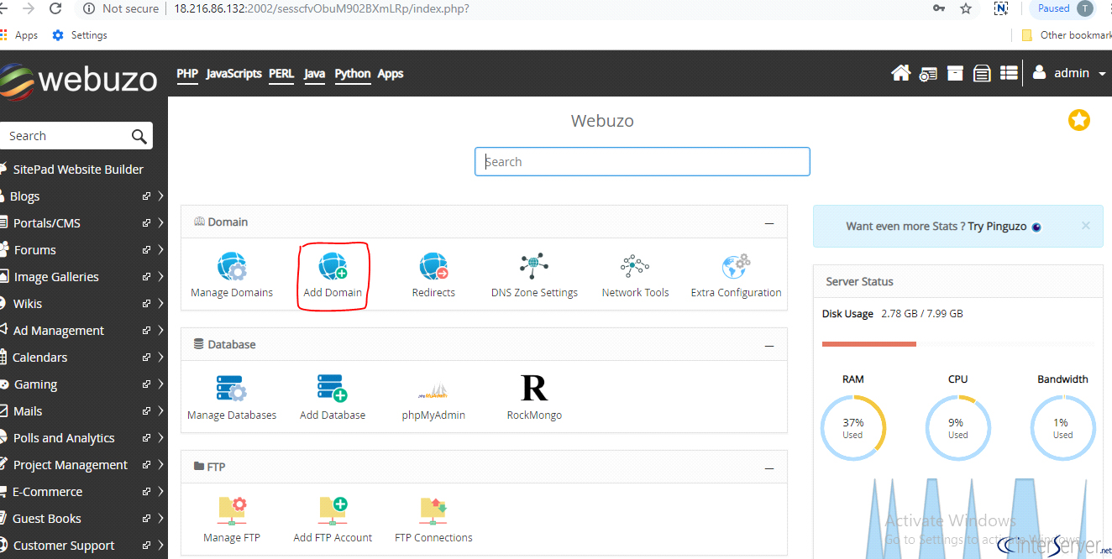Open Extra Configuration icon
The height and width of the screenshot is (559, 1112).
pyautogui.click(x=736, y=267)
